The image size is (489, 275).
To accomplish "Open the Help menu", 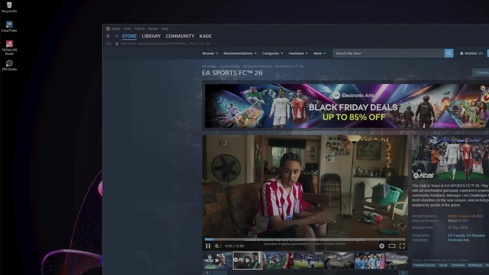I will pos(165,29).
